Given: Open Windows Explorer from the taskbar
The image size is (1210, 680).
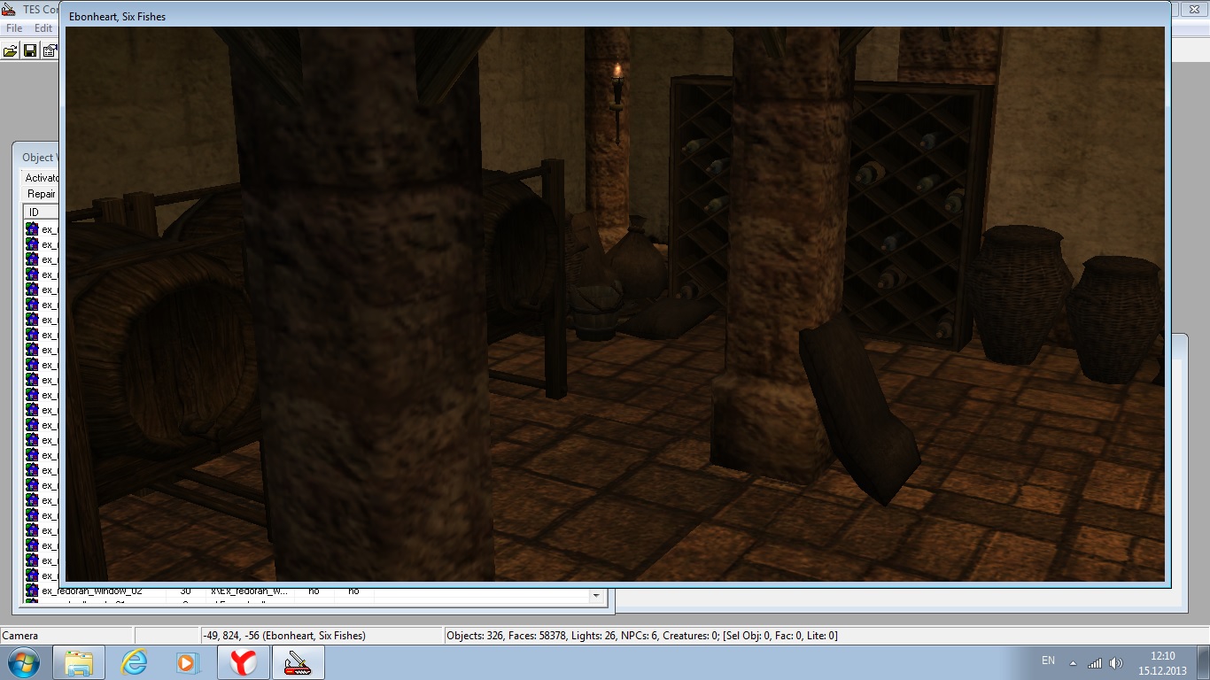Looking at the screenshot, I should coord(79,662).
